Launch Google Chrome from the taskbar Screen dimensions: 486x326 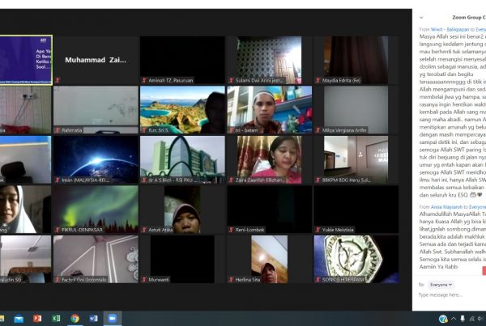[75, 318]
